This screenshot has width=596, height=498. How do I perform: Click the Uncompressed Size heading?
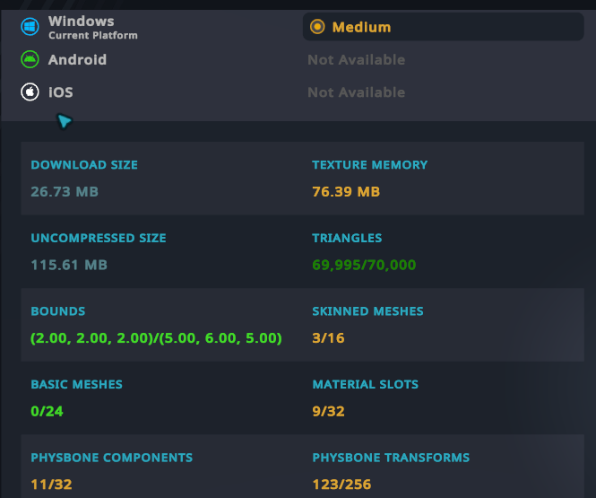(99, 238)
